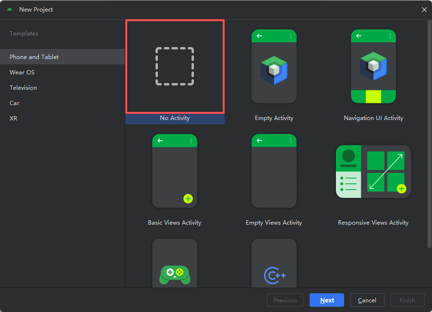
Task: Switch to the Television category
Action: click(x=23, y=87)
